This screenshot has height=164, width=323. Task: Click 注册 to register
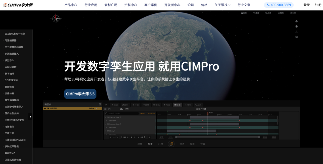click(319, 5)
